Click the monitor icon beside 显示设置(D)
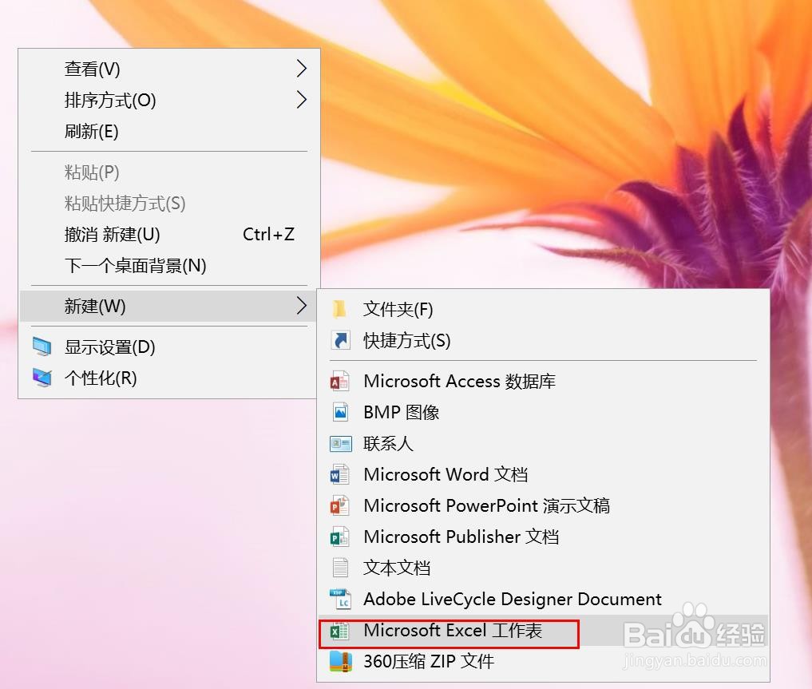 click(42, 346)
